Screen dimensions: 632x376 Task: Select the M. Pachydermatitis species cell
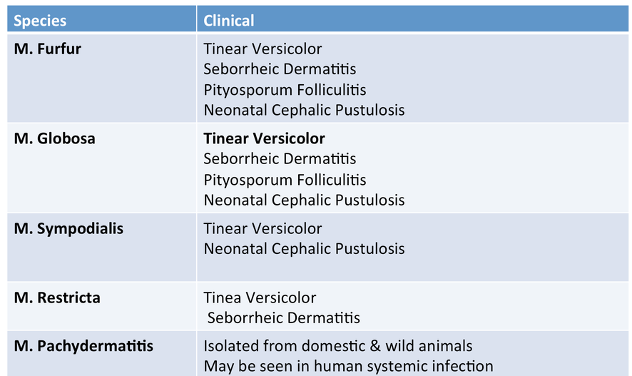point(101,354)
